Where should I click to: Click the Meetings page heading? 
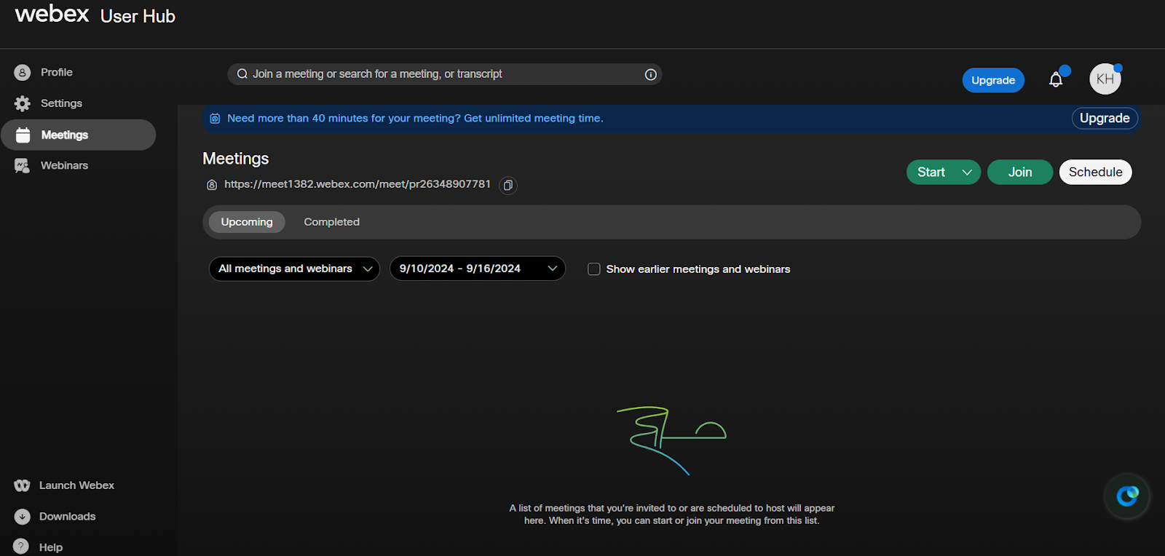click(x=236, y=159)
